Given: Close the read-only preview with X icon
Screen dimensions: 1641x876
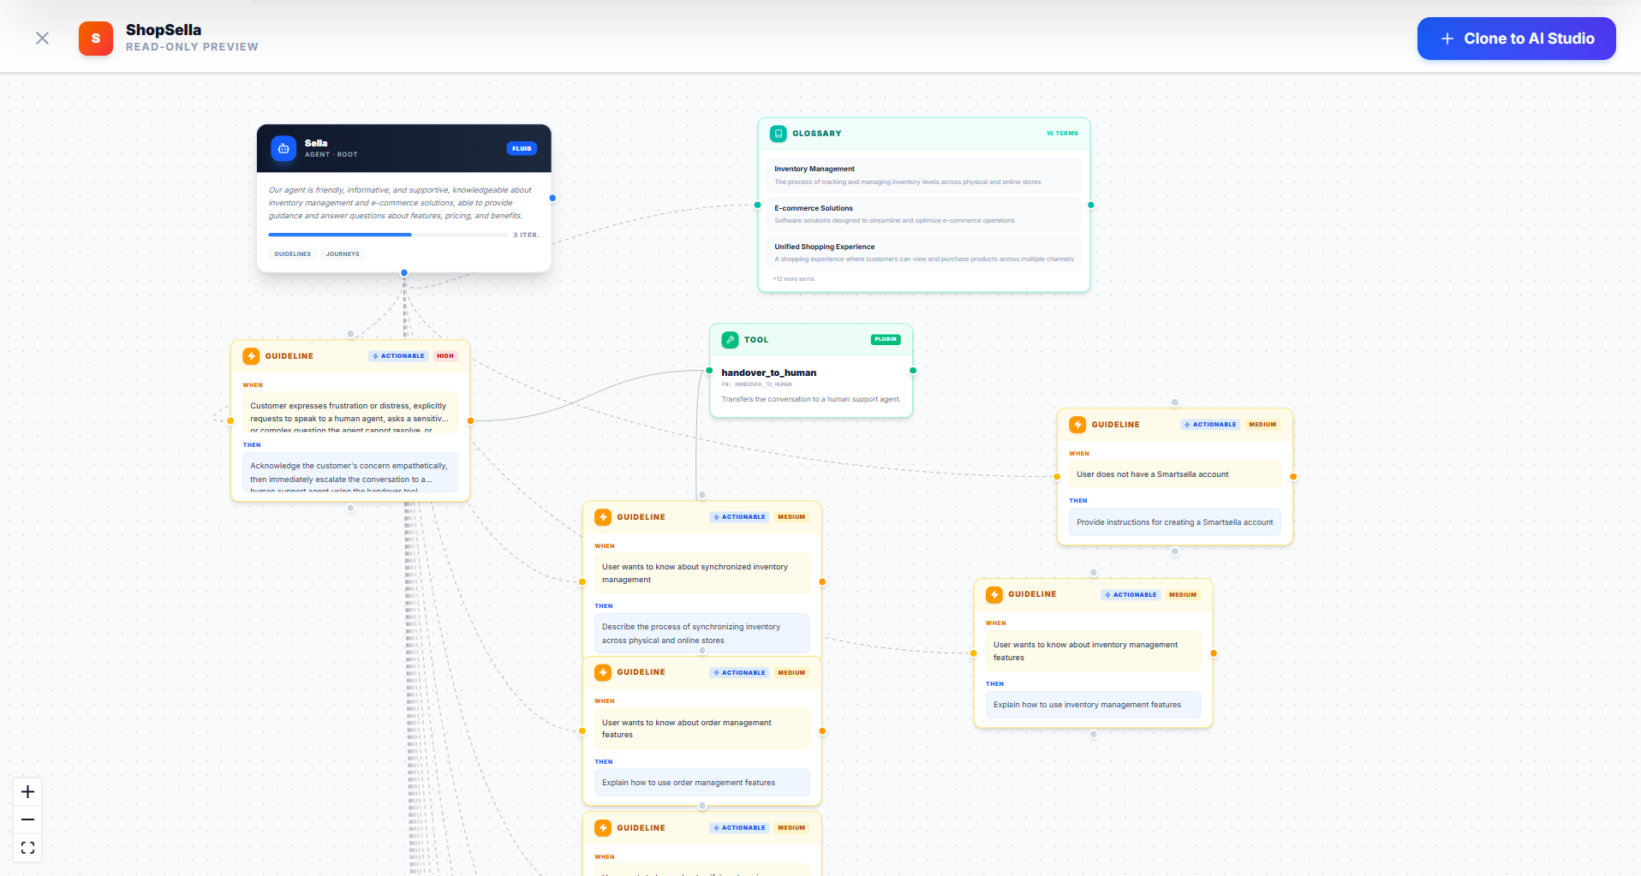Looking at the screenshot, I should point(42,39).
